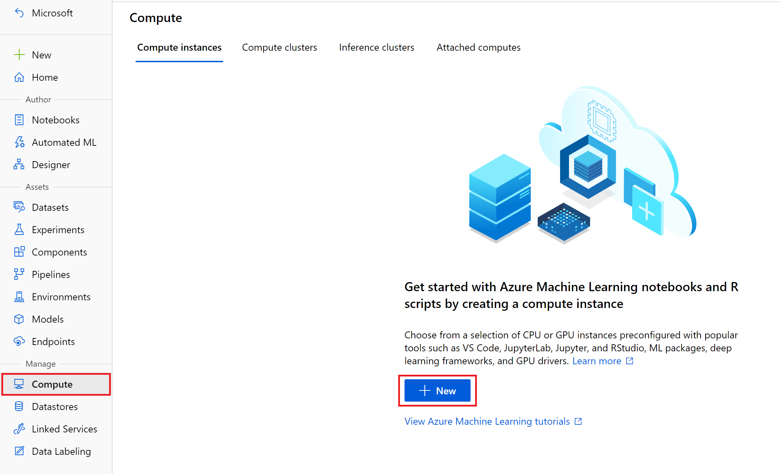The image size is (780, 474).
Task: Select the Pipelines icon in sidebar
Action: pos(19,274)
